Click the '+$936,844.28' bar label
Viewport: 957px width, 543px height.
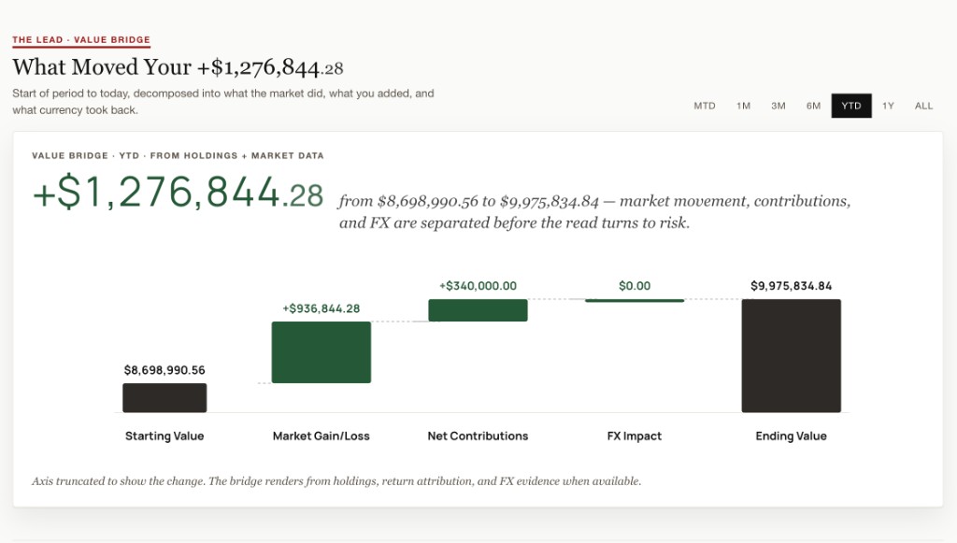[x=321, y=308]
